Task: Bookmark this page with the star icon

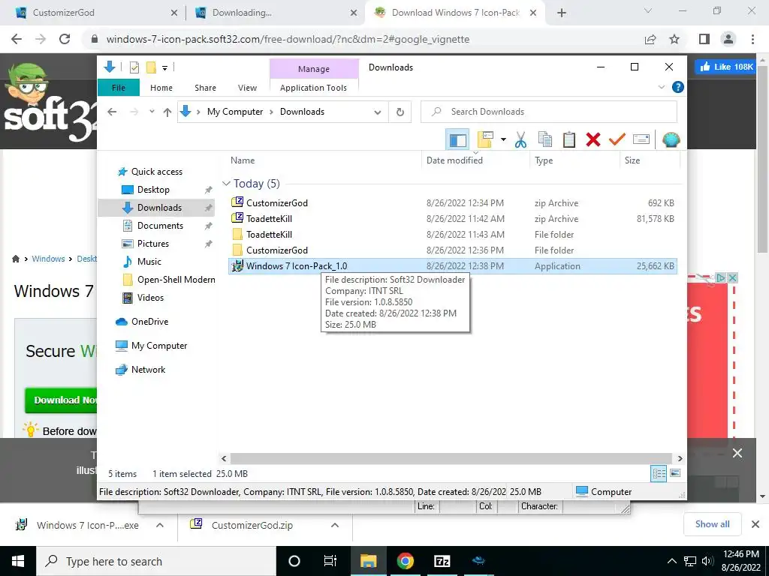Action: (674, 39)
